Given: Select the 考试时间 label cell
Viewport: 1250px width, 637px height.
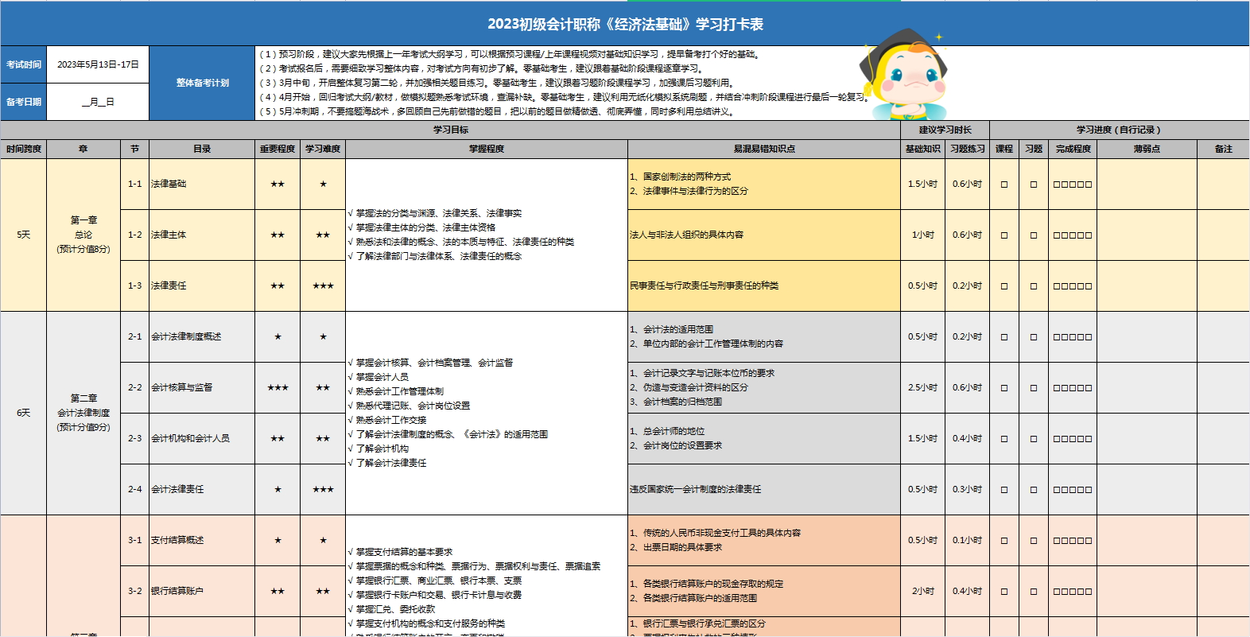Looking at the screenshot, I should coord(24,64).
